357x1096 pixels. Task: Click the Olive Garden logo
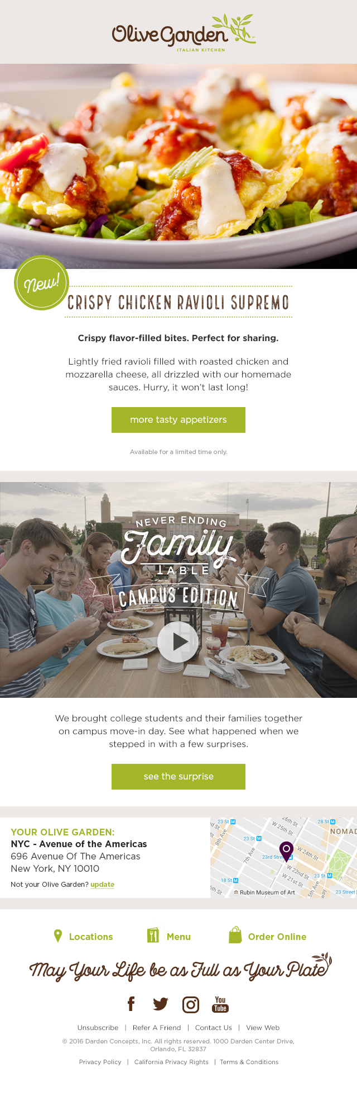point(184,32)
